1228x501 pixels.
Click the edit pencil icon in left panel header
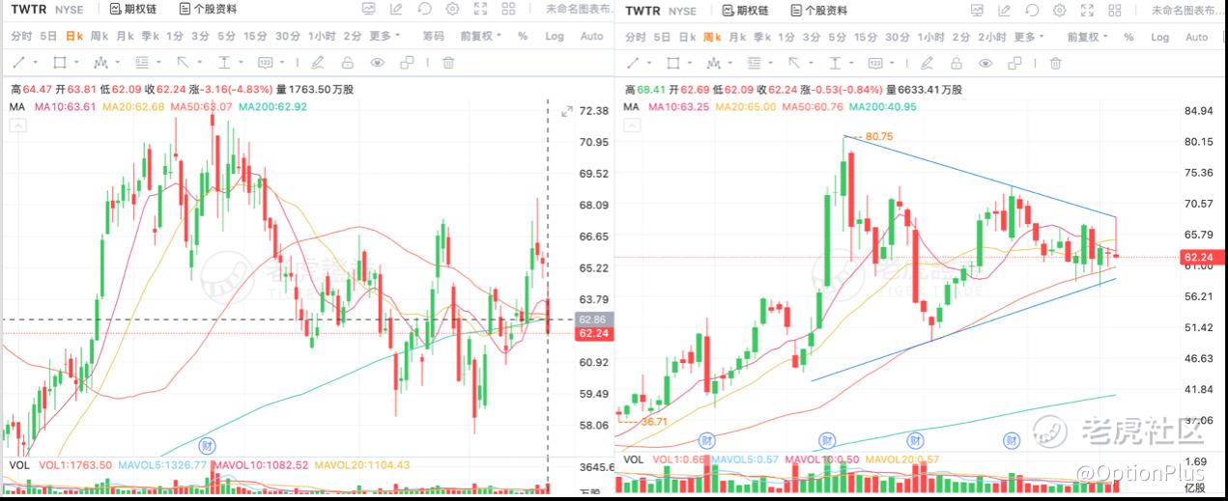pyautogui.click(x=396, y=10)
